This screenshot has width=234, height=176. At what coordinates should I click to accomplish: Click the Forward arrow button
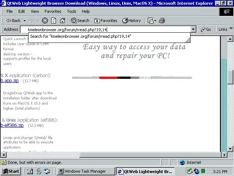coord(31,21)
